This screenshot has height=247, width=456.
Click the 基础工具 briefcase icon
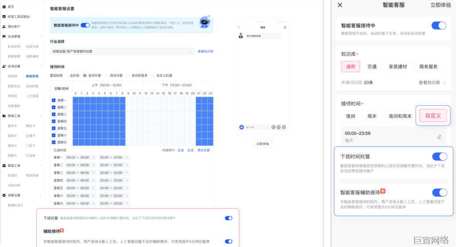coord(4,166)
